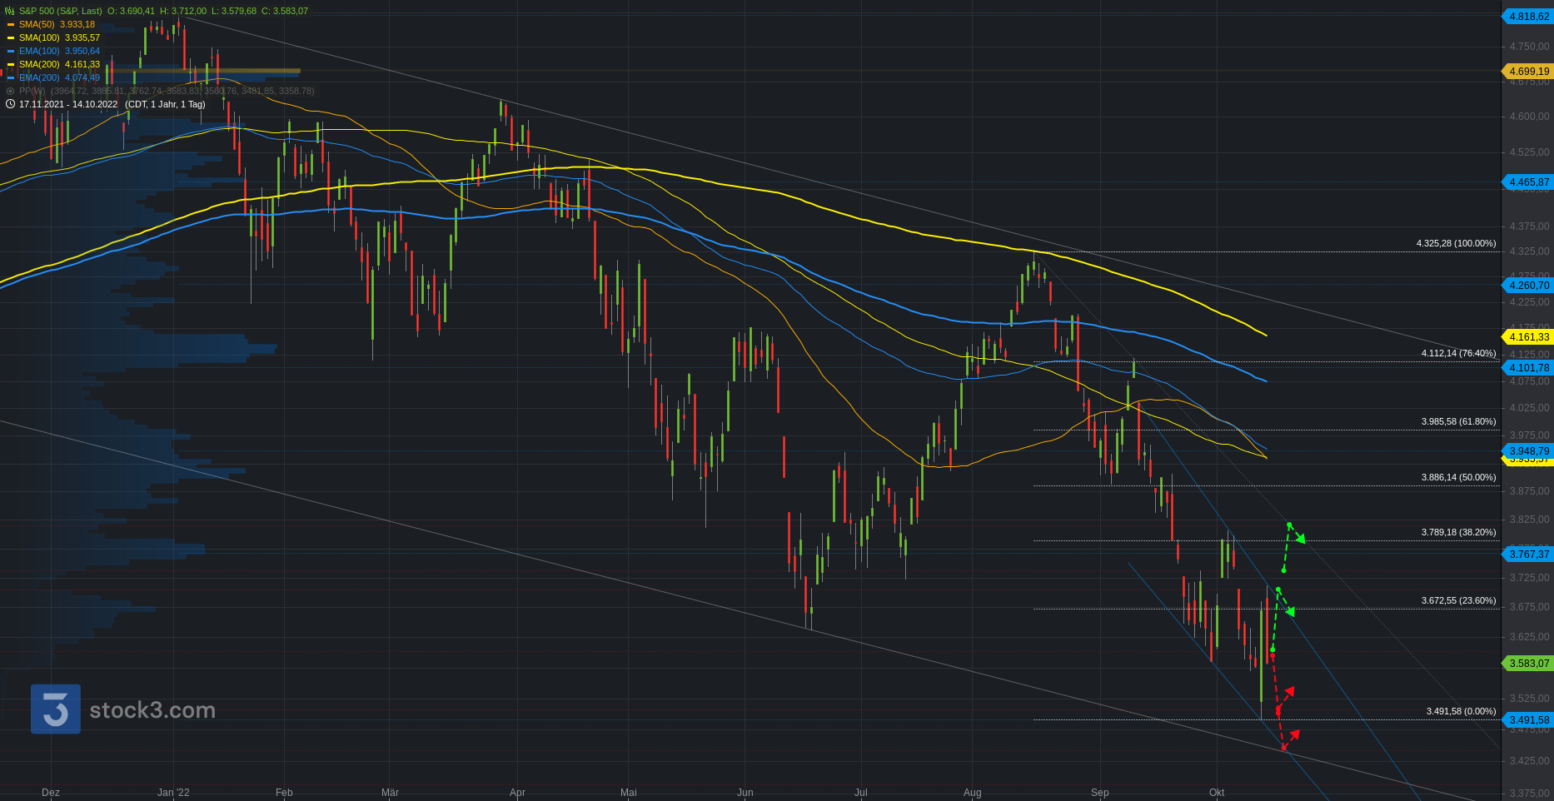Click the lowest red dashed arrow head
The image size is (1554, 801).
1294,734
